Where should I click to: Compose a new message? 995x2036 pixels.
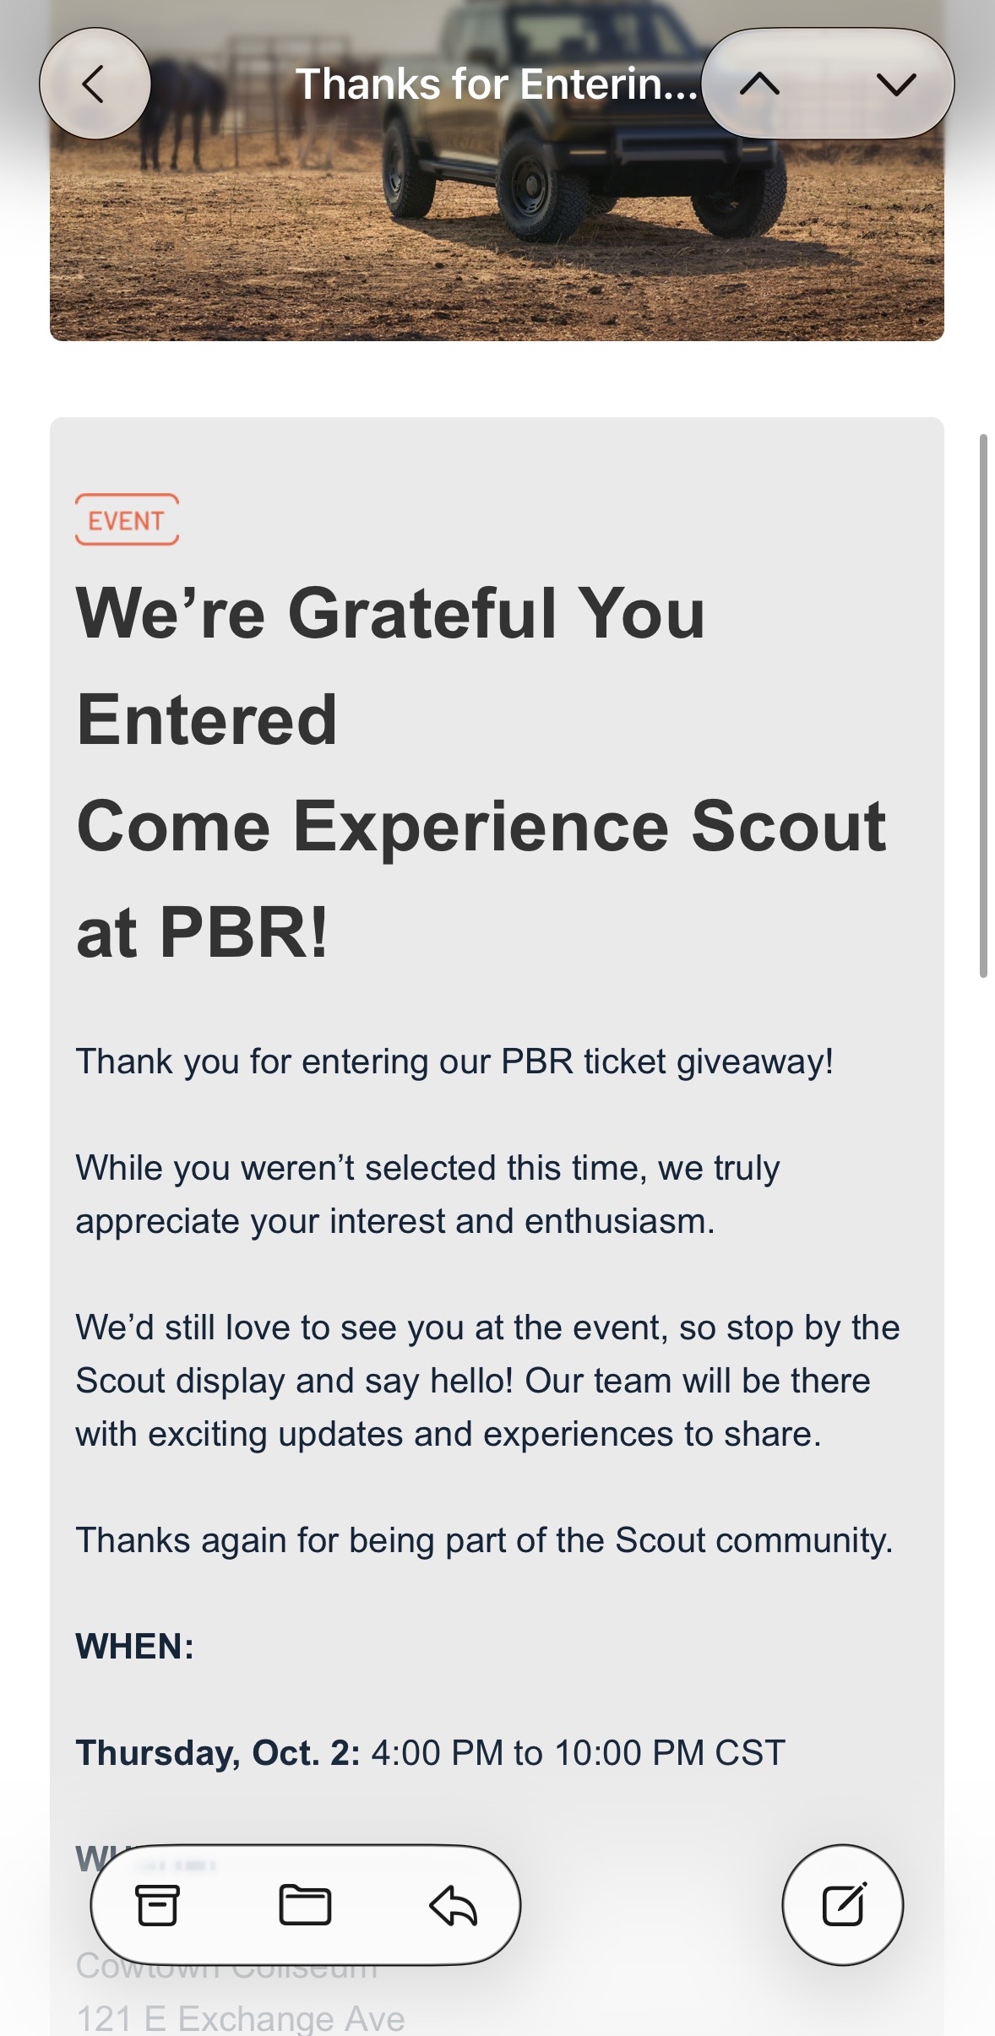point(842,1905)
